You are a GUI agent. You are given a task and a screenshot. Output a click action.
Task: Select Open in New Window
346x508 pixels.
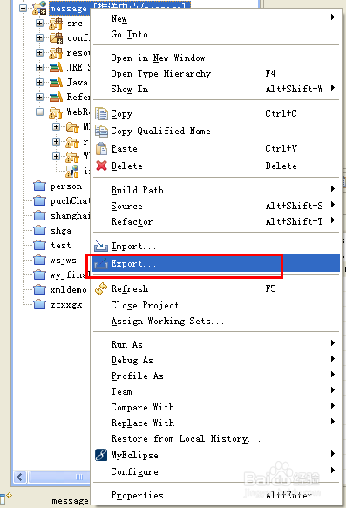coord(216,58)
